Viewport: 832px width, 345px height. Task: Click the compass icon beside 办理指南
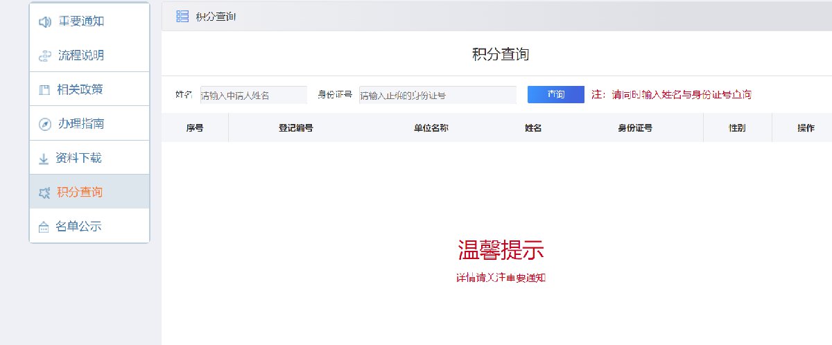point(44,124)
